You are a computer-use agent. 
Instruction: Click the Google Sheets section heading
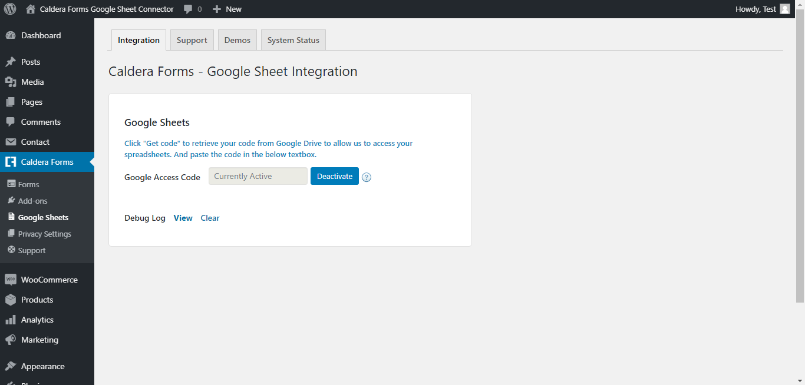(x=157, y=122)
